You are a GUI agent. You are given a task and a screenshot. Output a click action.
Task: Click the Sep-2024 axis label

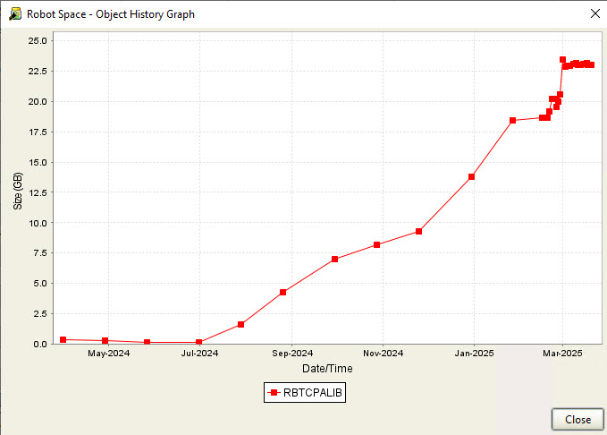[x=292, y=354]
